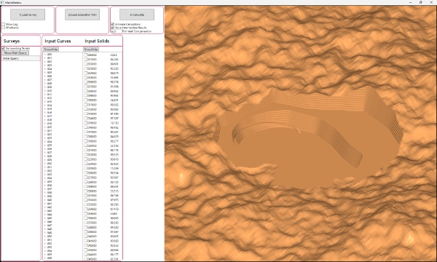Expand the Input Curves row numbered 51
Viewport: 437px width, 262px height.
pos(45,240)
